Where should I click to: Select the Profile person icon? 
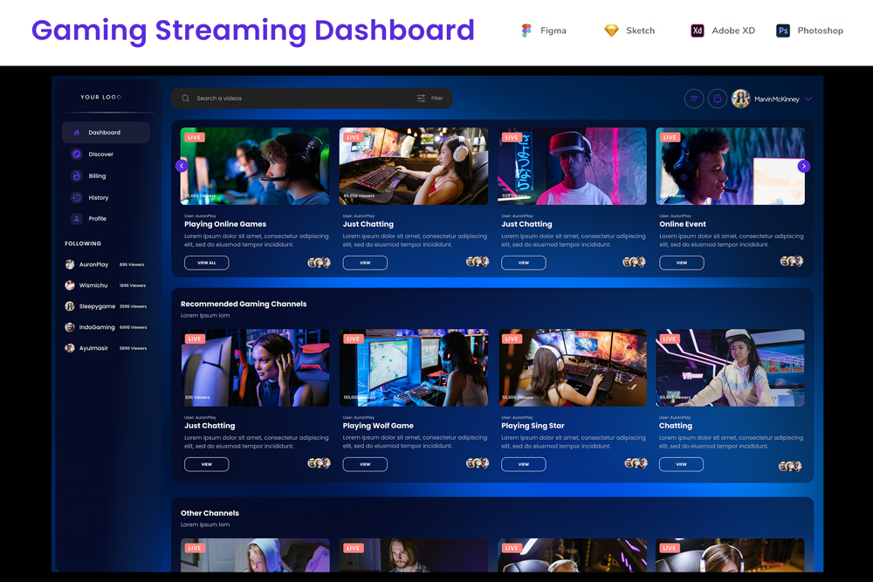pyautogui.click(x=78, y=219)
